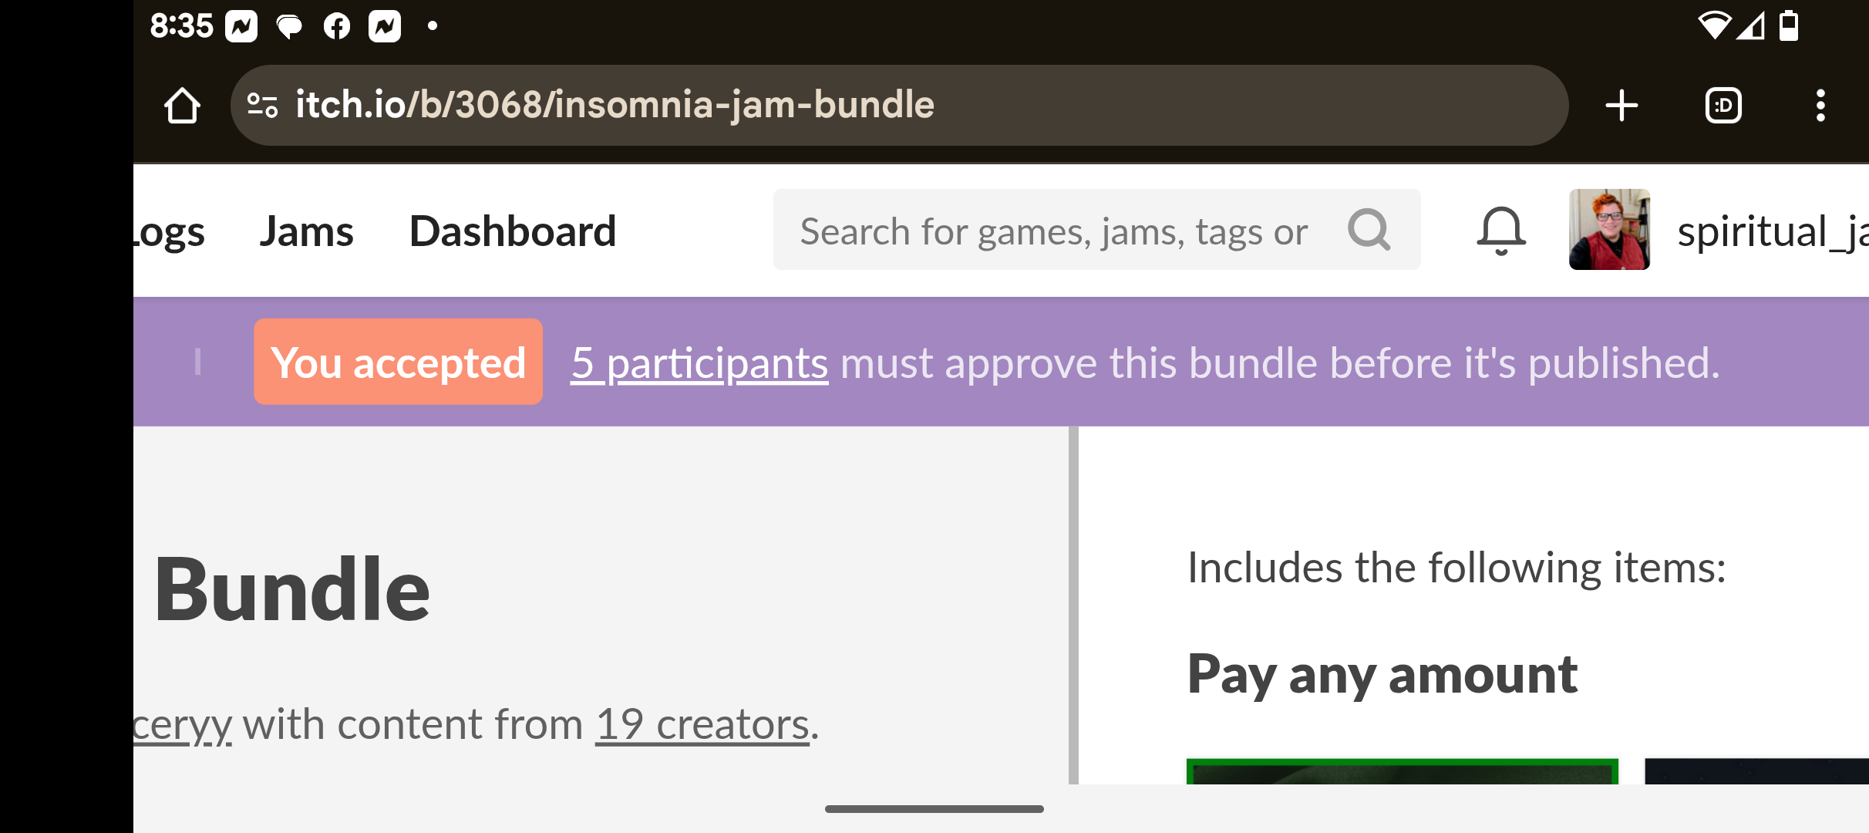Open a new tab with plus icon

tap(1621, 106)
